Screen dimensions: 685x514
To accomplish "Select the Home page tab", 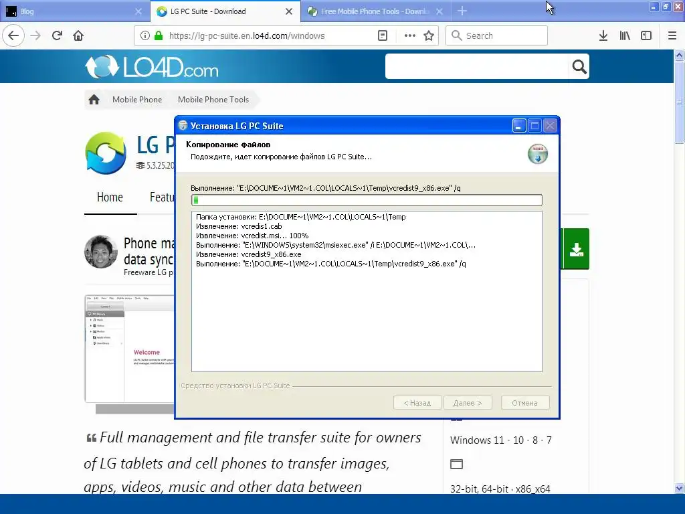I will (x=110, y=197).
